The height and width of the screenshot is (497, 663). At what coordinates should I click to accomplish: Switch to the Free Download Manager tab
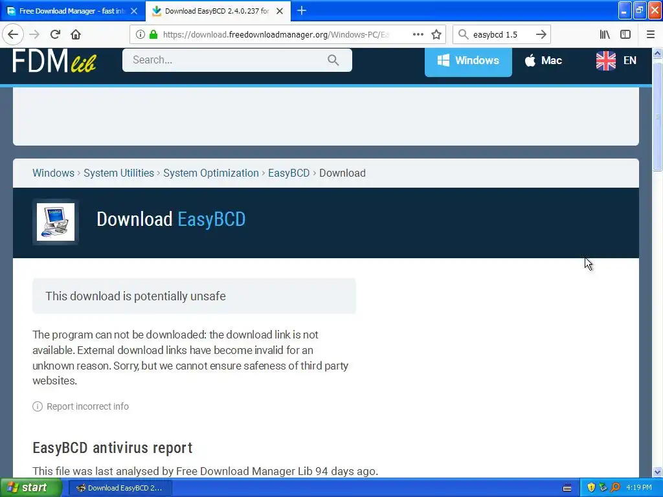tap(73, 11)
